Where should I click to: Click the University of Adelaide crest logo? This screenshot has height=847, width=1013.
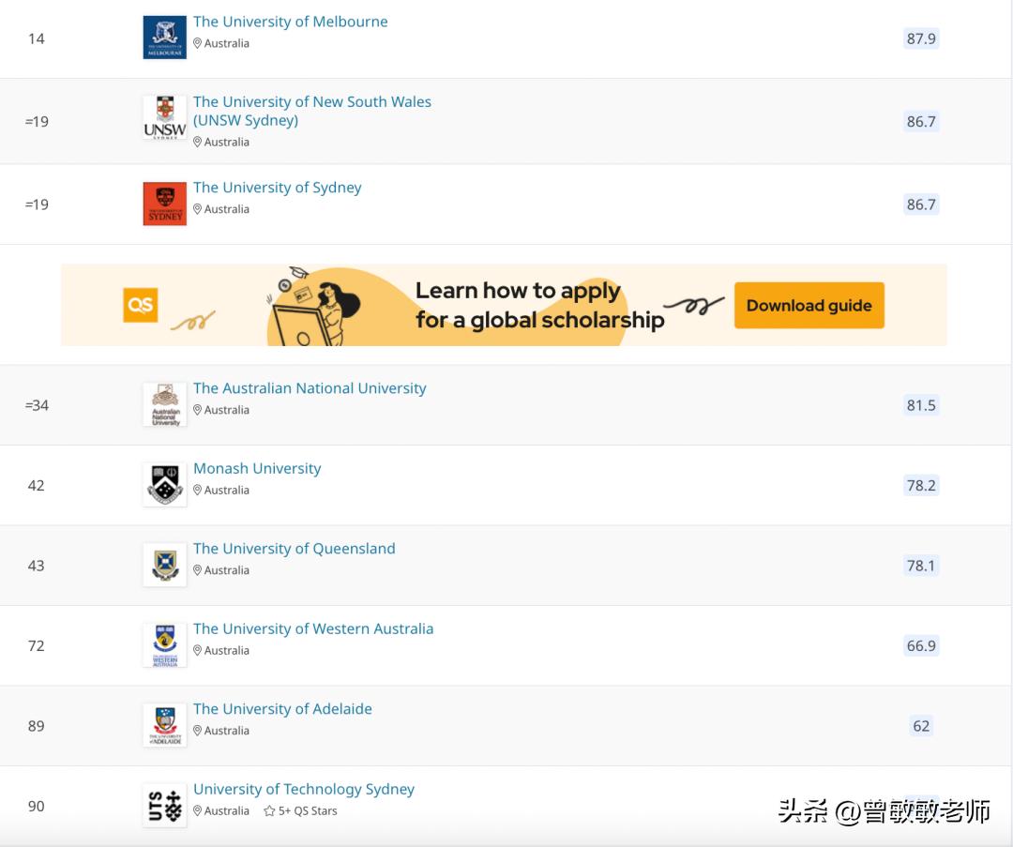164,724
